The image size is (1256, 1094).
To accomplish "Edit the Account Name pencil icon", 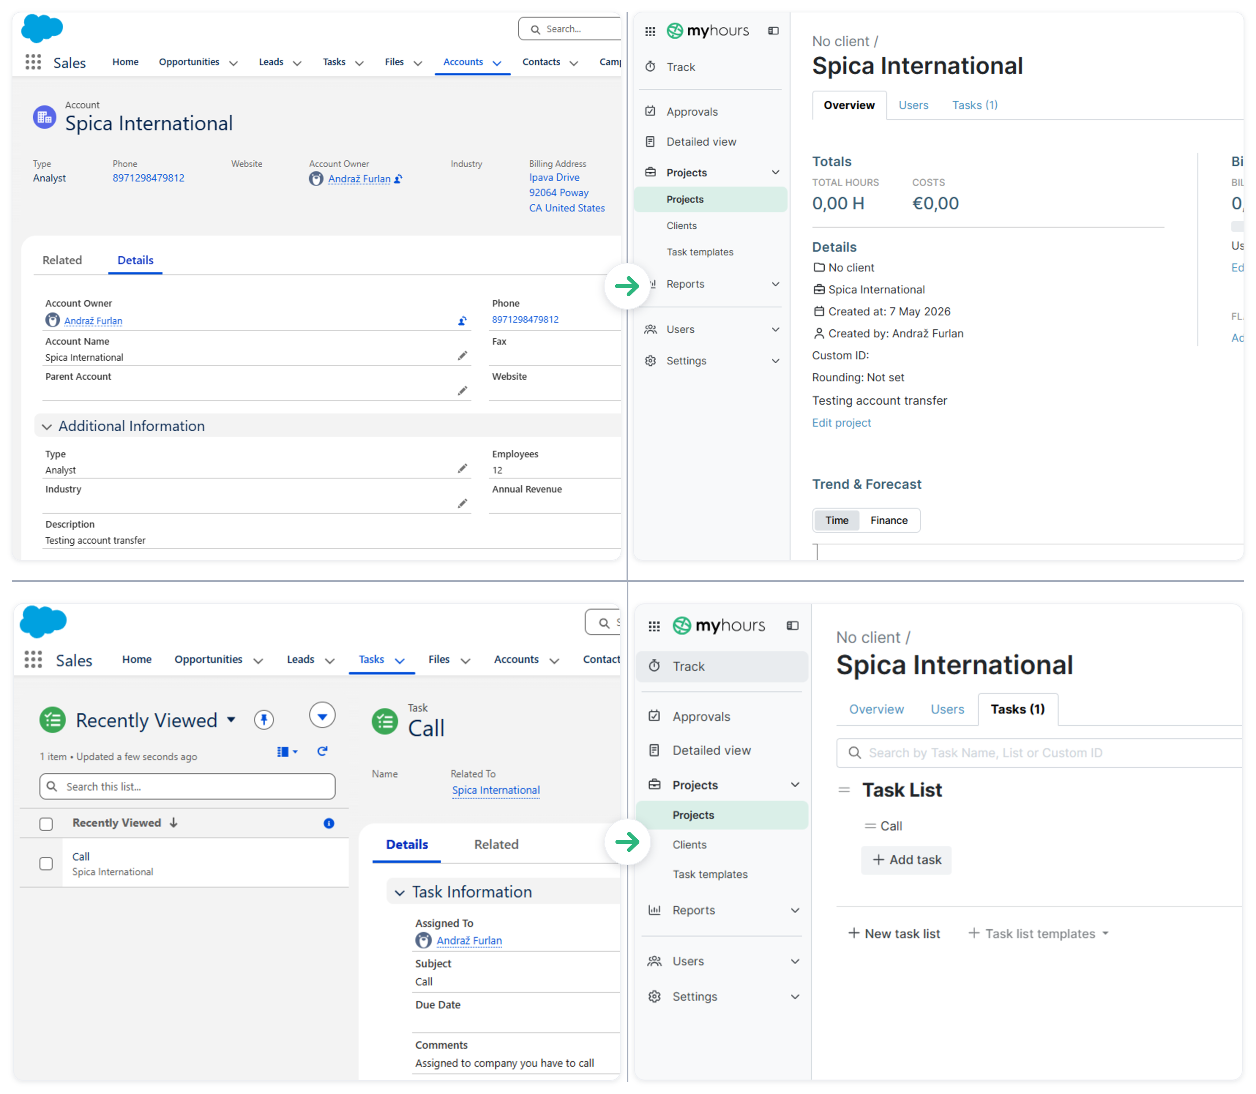I will point(462,356).
